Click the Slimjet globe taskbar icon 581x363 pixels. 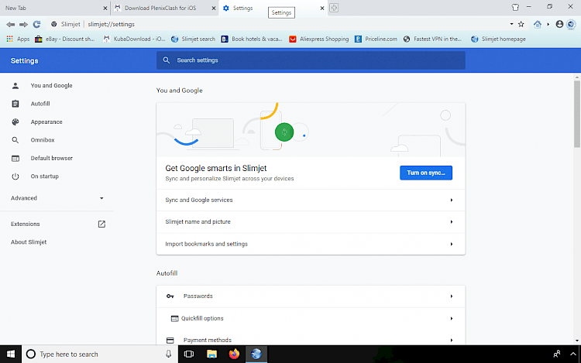[x=256, y=354]
